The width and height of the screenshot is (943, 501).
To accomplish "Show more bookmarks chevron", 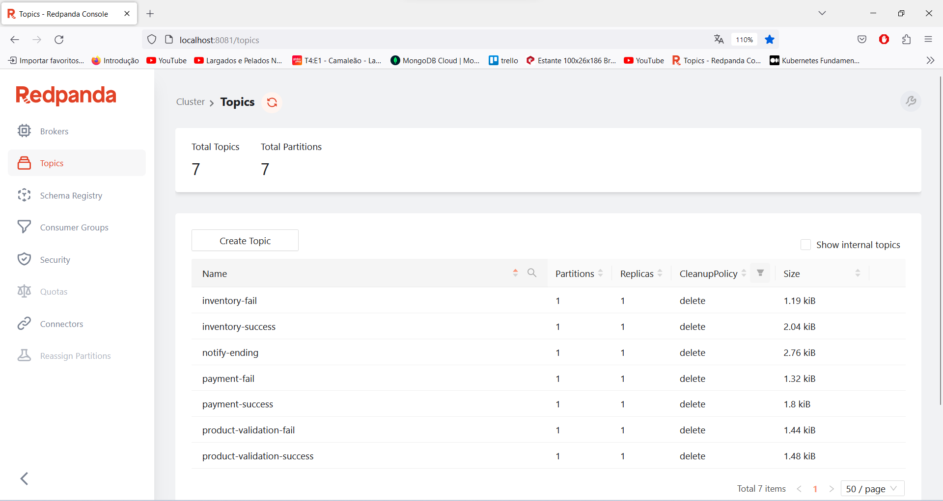I will [x=930, y=60].
